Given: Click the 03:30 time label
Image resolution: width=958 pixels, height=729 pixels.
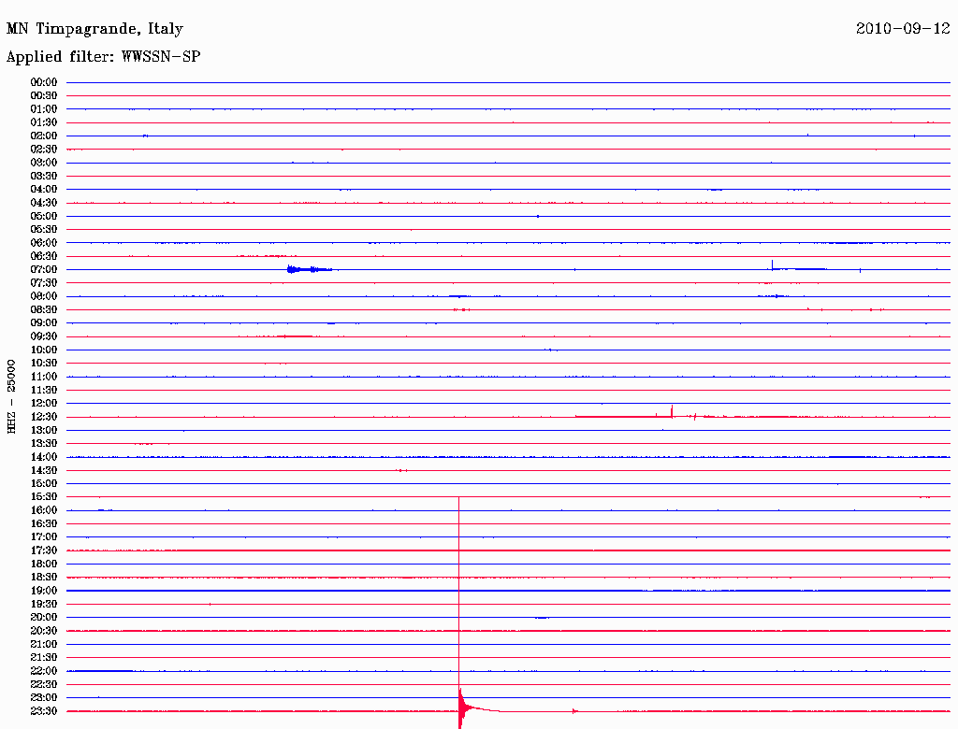Looking at the screenshot, I should pos(44,176).
